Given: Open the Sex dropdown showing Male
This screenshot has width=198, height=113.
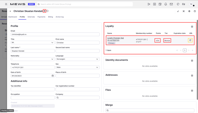Looking at the screenshot, I should 77,67.
